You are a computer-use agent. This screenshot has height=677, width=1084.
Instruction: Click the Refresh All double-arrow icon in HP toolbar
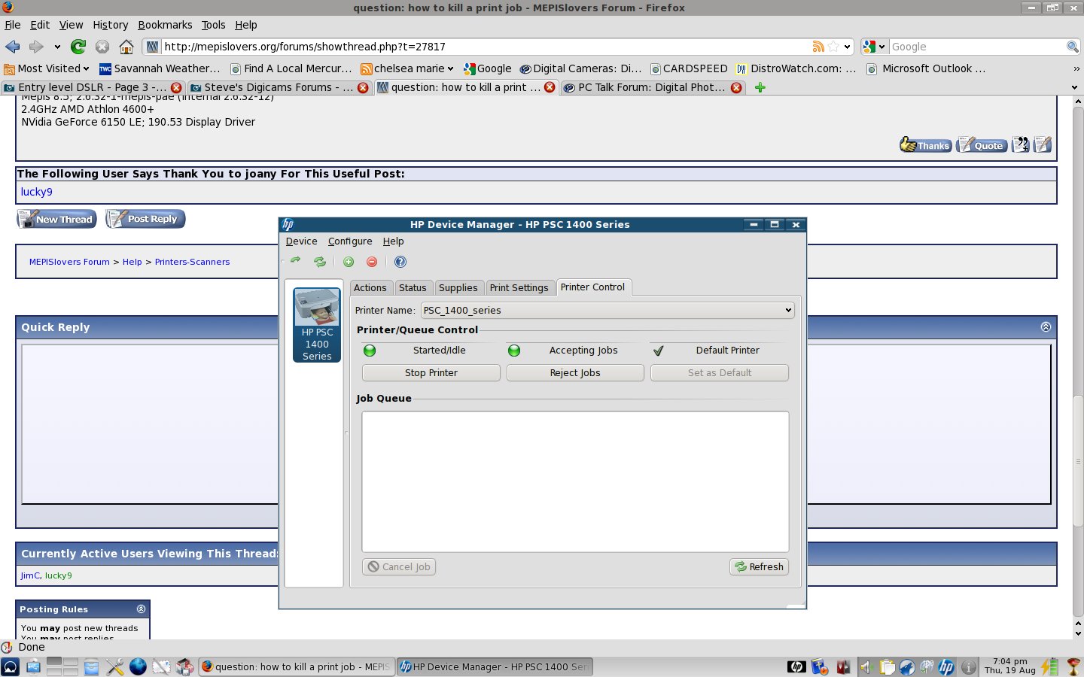pos(320,262)
